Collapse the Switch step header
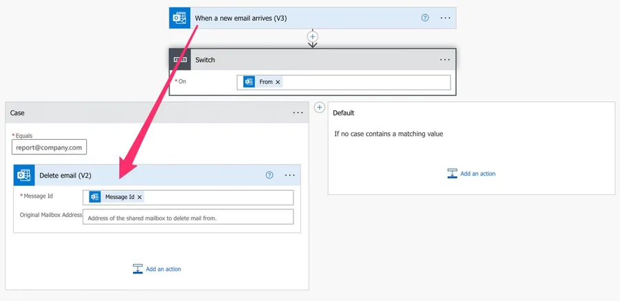The width and height of the screenshot is (620, 301). 310,60
